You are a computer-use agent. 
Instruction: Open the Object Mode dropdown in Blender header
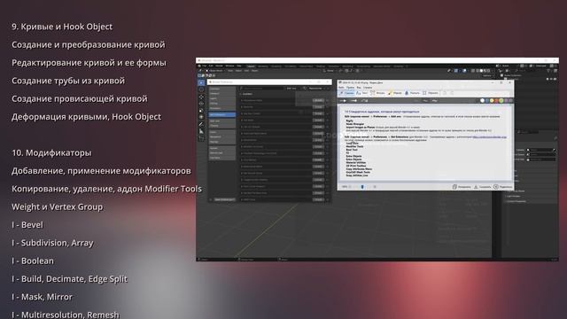216,71
